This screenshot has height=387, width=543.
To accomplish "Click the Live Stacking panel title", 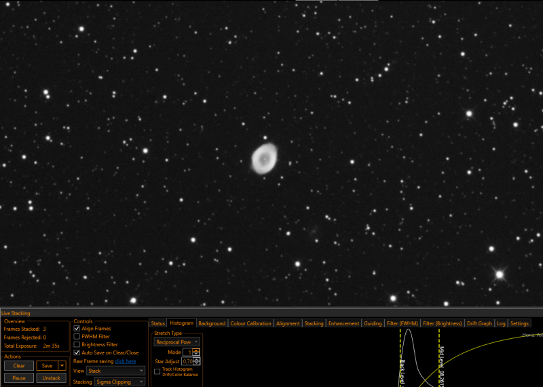I will (x=16, y=313).
